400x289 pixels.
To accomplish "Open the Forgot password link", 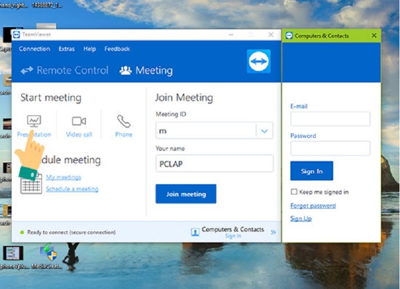I will pos(313,206).
